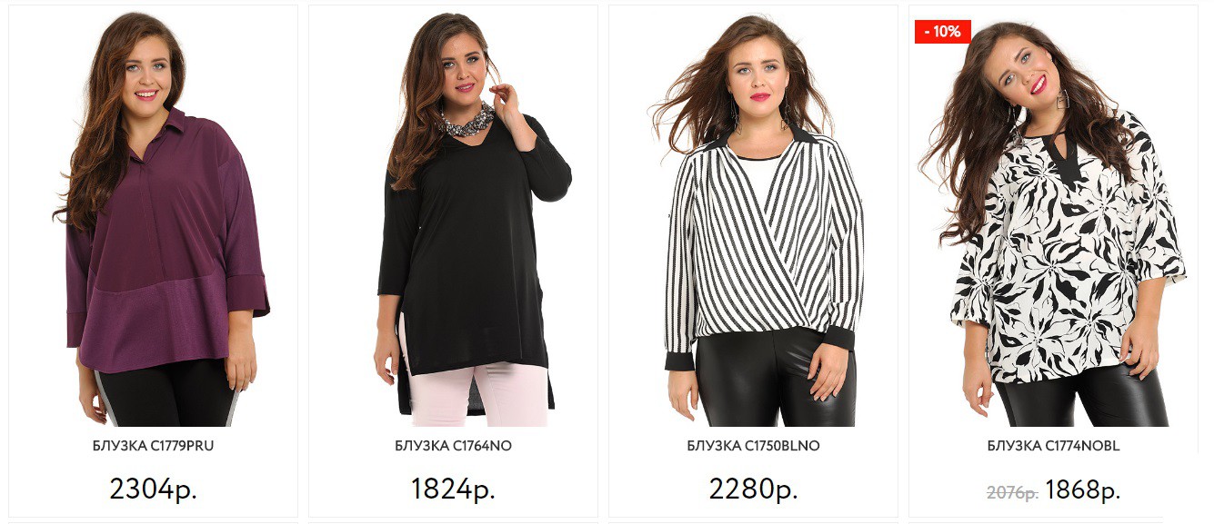This screenshot has width=1214, height=524.
Task: Click the red -10% discount badge
Action: 943,32
